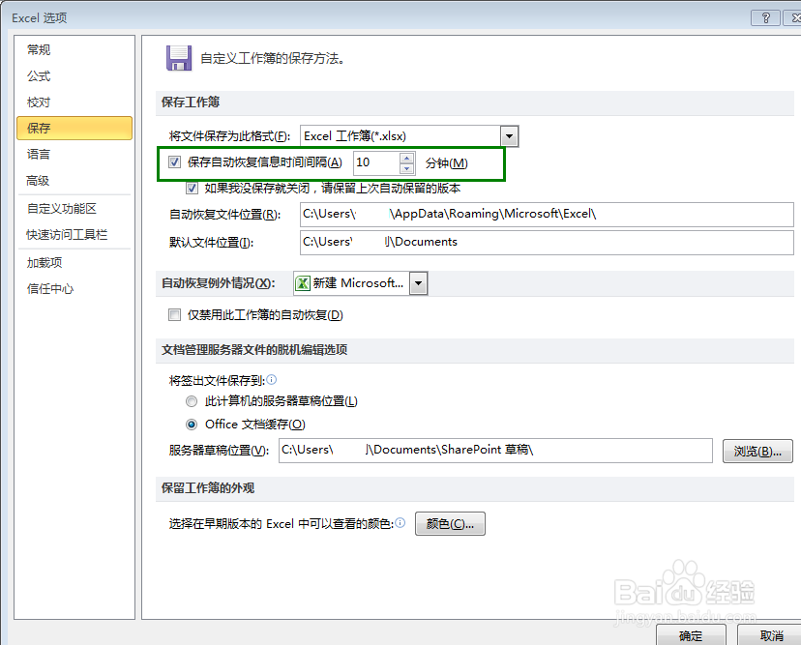The image size is (801, 645).
Task: Click the 将文件保存为此格式 label
Action: click(x=229, y=136)
